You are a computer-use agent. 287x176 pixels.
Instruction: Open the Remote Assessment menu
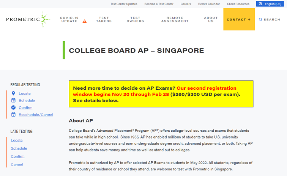coord(175,20)
